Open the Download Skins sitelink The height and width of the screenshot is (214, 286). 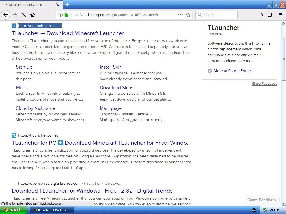116,87
